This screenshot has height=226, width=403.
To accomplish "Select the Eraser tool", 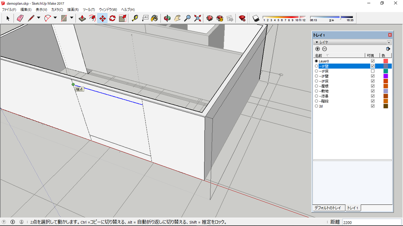I will click(20, 18).
